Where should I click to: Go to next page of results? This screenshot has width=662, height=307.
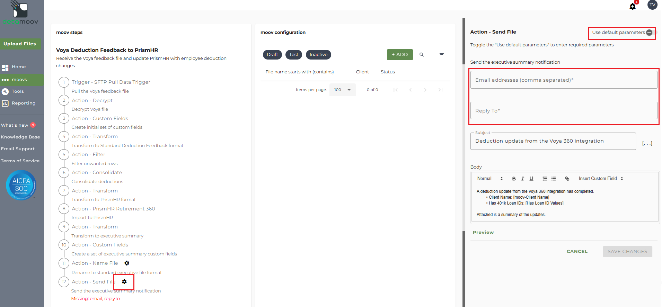[425, 90]
